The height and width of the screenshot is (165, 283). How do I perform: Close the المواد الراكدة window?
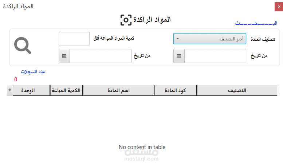point(279,7)
